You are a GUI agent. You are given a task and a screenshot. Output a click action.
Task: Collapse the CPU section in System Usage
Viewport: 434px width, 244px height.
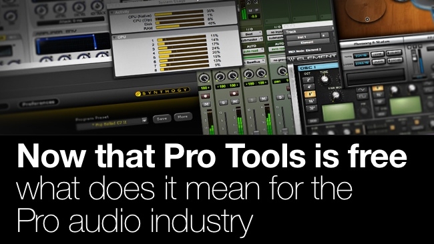tap(114, 37)
